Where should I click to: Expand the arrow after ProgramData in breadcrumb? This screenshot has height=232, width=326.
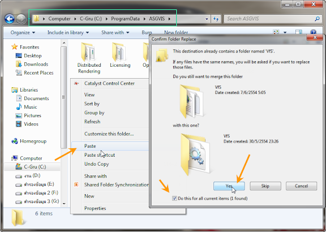(x=144, y=19)
